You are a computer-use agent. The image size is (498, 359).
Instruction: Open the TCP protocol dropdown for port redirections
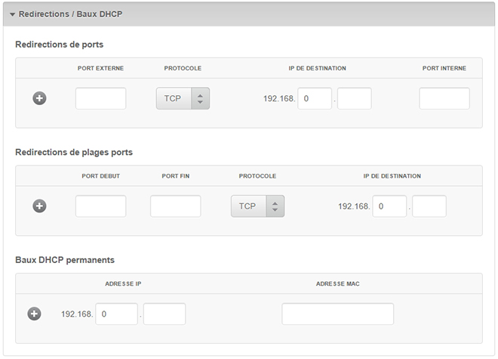click(x=174, y=98)
